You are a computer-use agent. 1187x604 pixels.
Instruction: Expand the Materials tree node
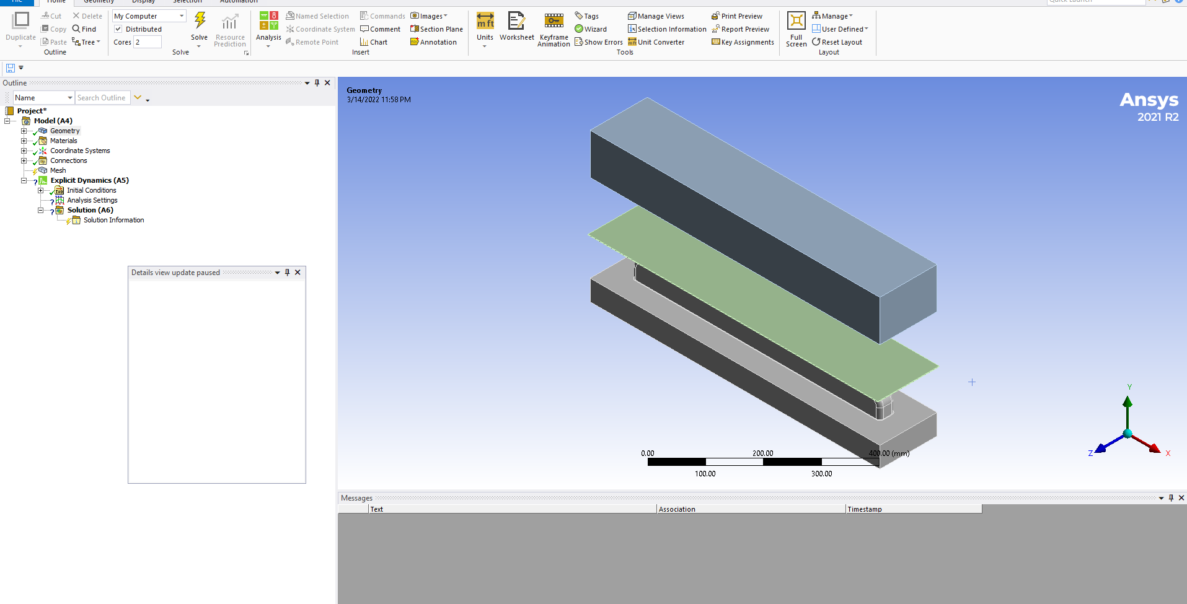tap(24, 141)
